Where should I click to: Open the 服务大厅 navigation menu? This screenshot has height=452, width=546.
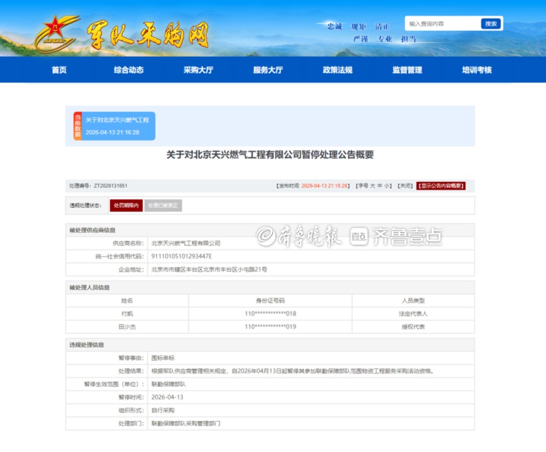(268, 70)
